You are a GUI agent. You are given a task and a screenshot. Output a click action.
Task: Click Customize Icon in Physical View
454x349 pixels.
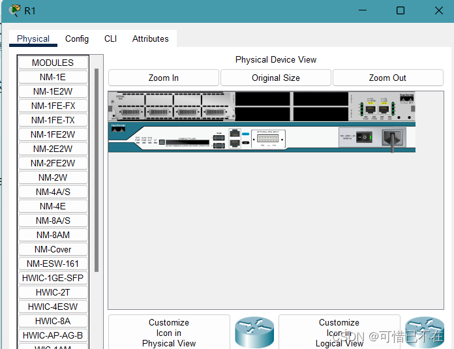click(169, 333)
